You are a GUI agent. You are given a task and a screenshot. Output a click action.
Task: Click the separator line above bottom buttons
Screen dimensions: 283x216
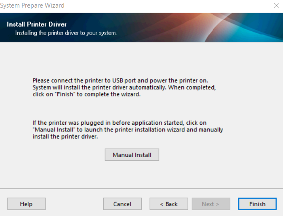pyautogui.click(x=141, y=189)
